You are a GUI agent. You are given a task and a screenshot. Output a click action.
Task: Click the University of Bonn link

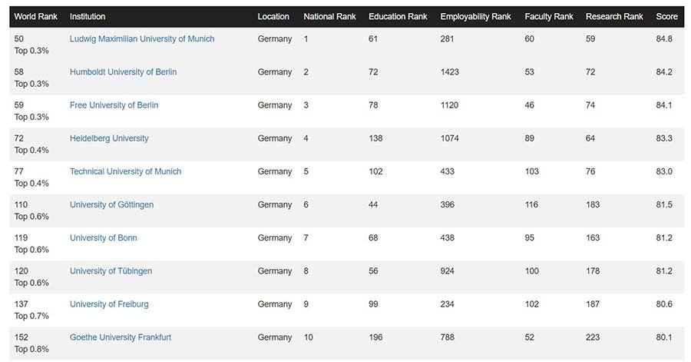103,237
